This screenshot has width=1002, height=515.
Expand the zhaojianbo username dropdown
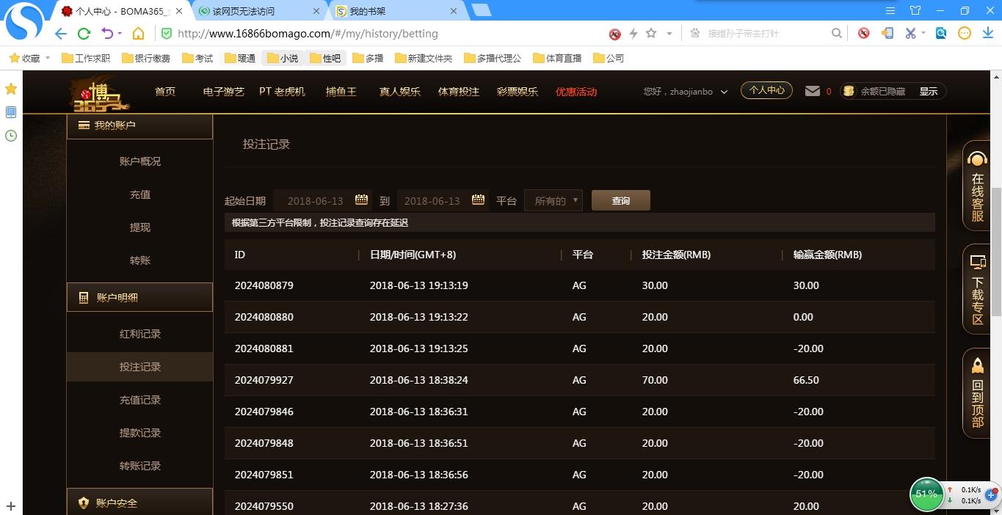pyautogui.click(x=724, y=92)
